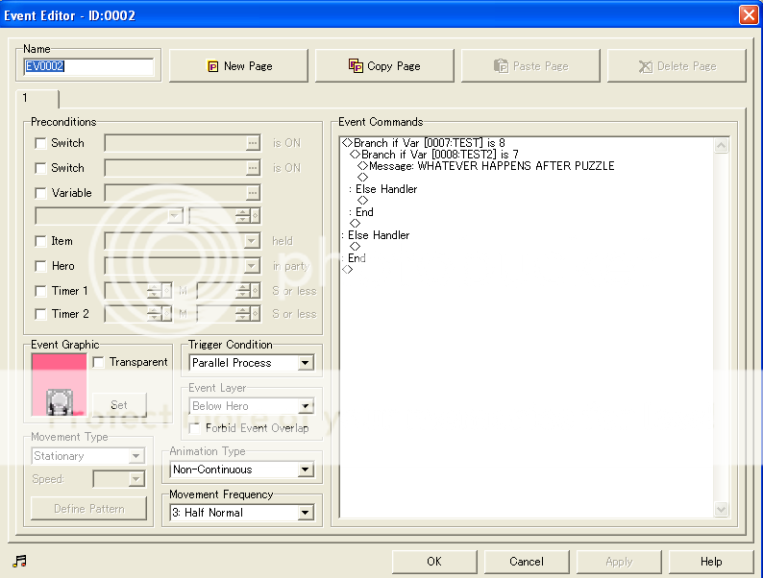
Task: Click the Copy Page icon button
Action: coord(383,66)
